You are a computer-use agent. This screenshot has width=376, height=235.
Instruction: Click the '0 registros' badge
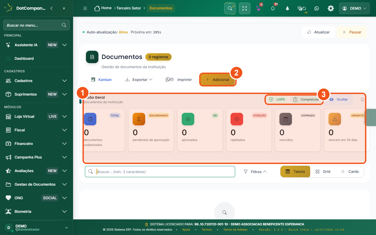(x=158, y=57)
